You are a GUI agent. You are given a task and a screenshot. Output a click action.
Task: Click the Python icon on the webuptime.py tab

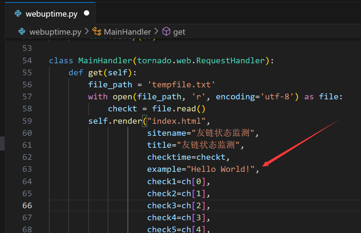tap(18, 14)
